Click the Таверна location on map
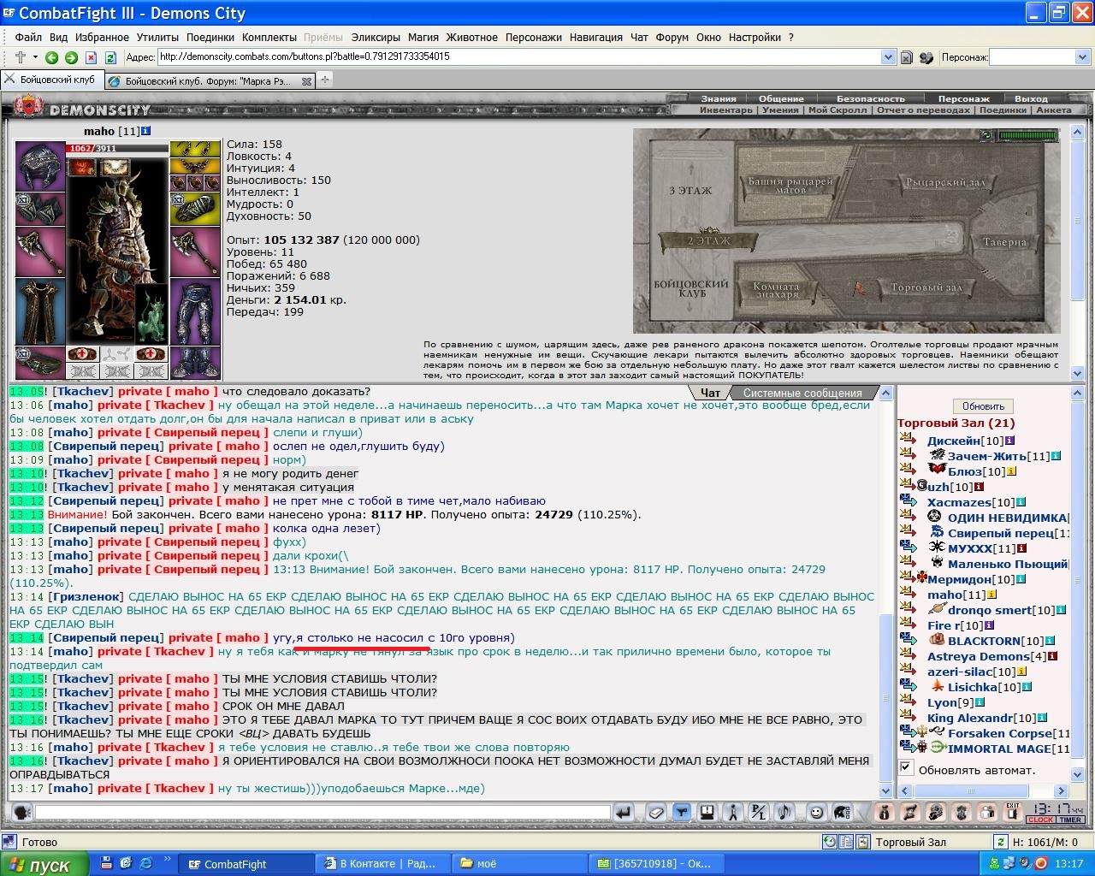The width and height of the screenshot is (1095, 876). (1004, 242)
